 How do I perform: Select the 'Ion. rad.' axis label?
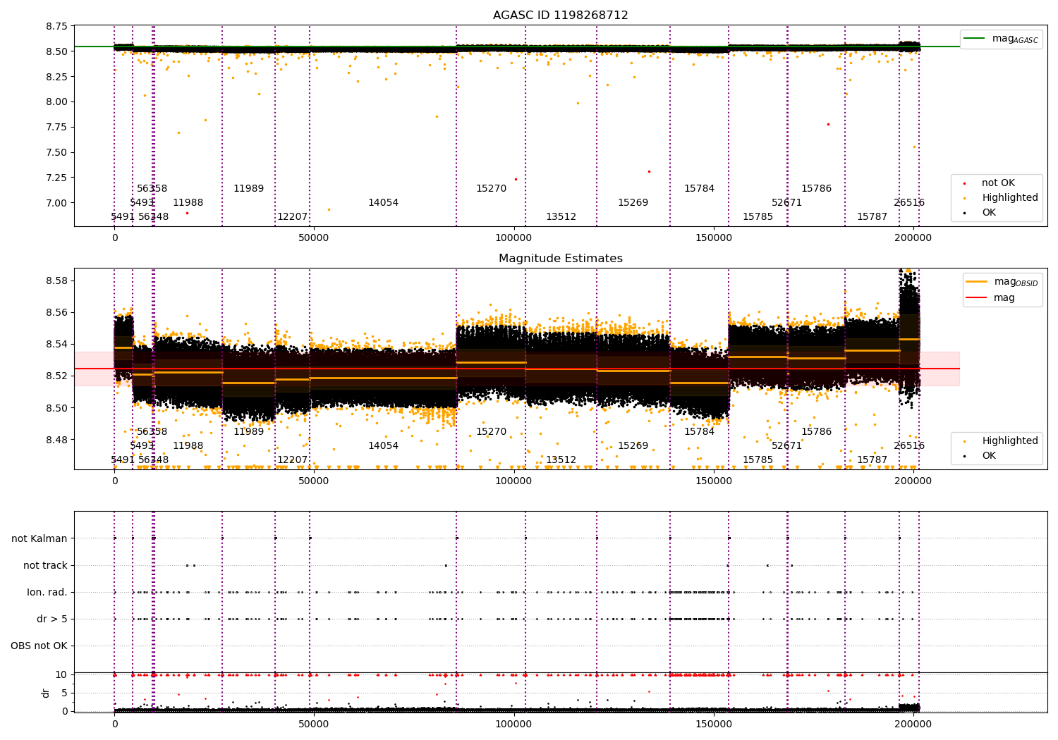click(47, 593)
